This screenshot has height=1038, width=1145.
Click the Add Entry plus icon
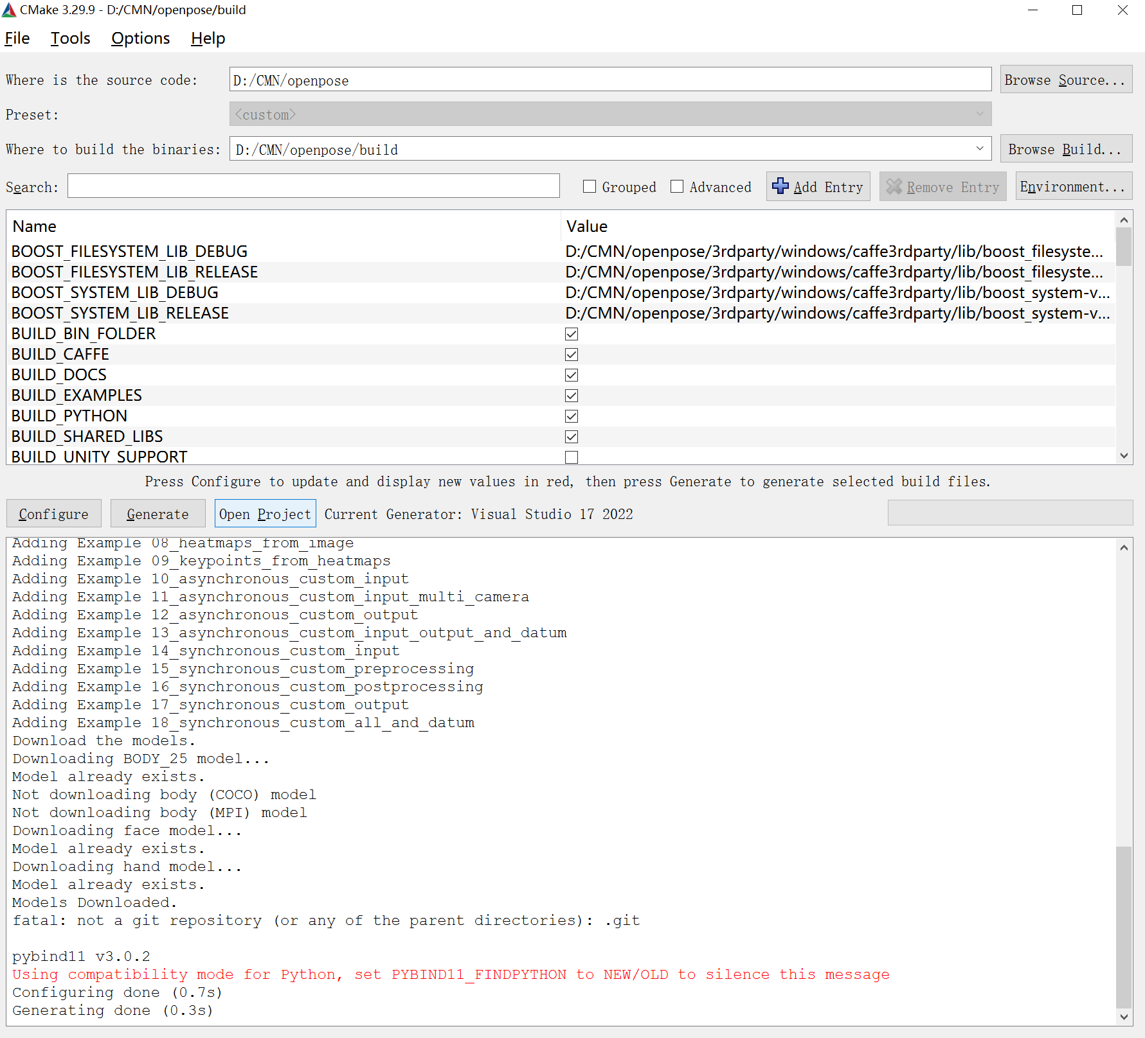(780, 186)
